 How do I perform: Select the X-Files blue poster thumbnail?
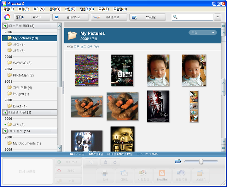(87, 141)
